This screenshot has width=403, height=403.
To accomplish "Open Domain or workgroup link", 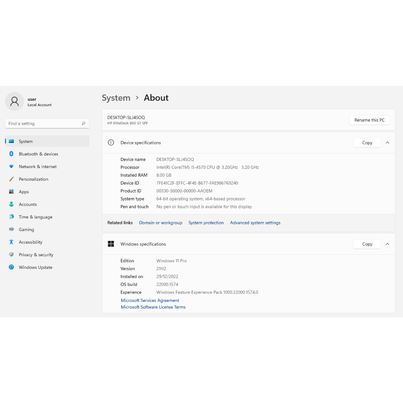I will (161, 223).
